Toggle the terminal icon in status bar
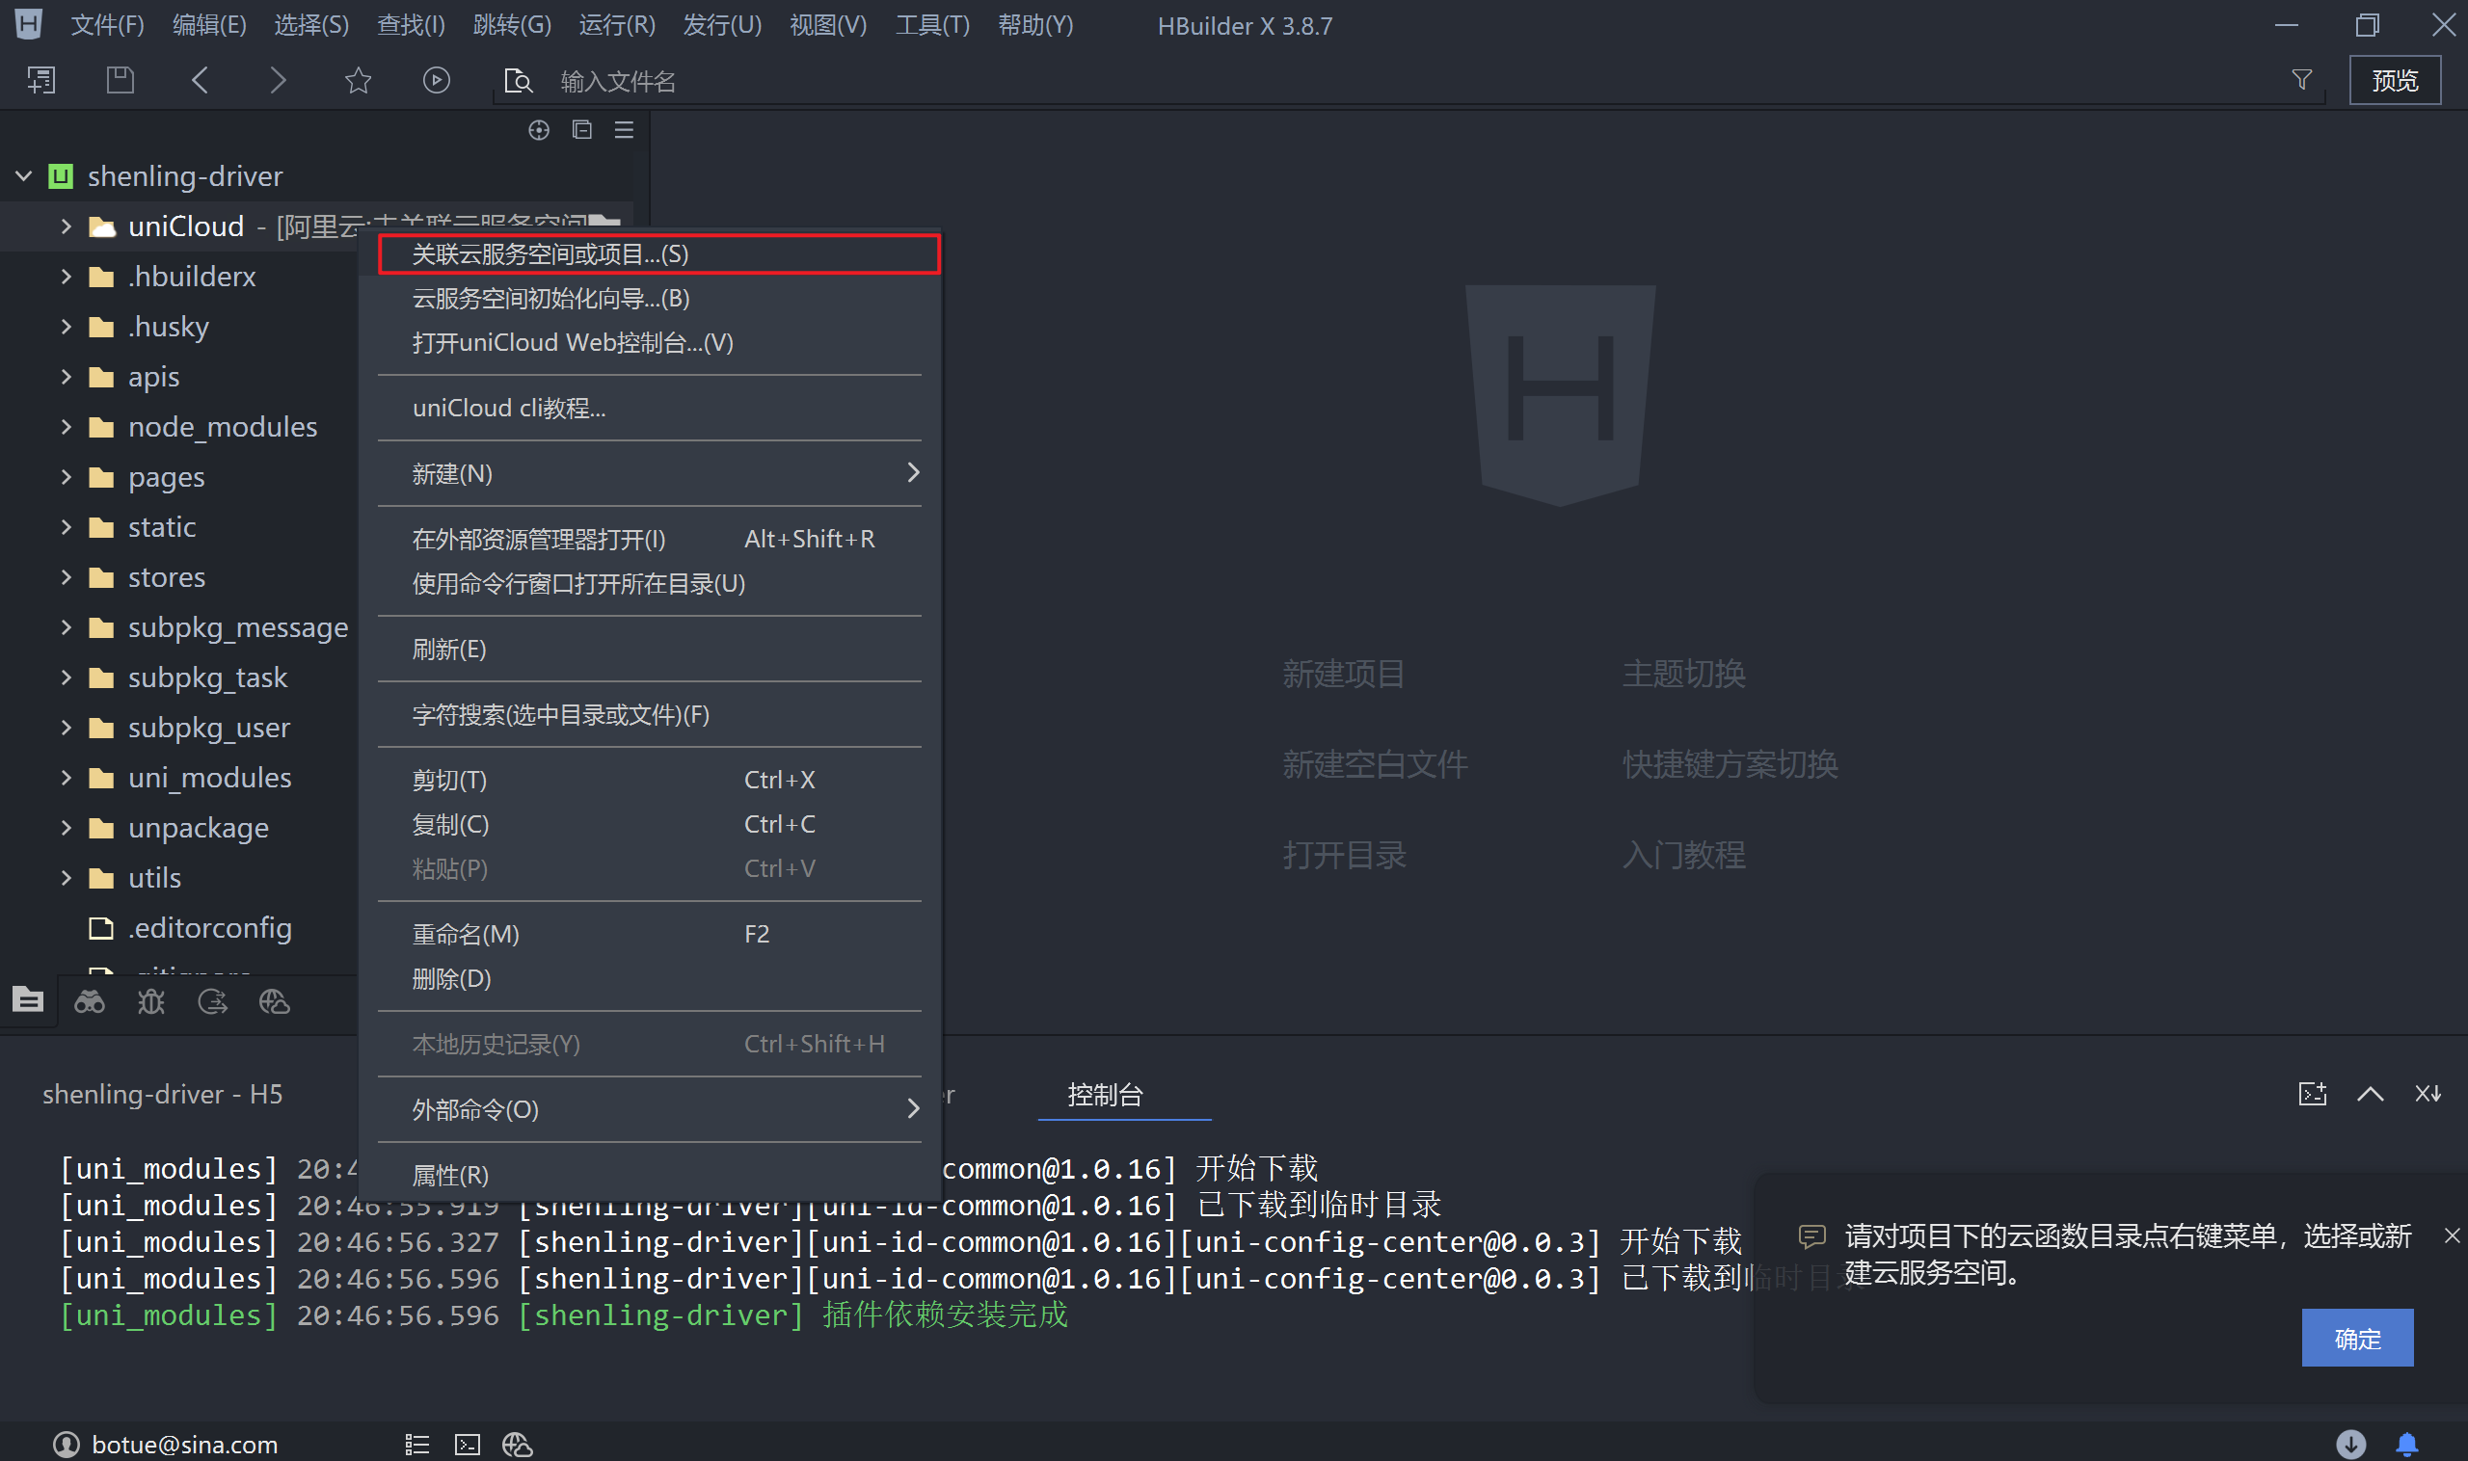The width and height of the screenshot is (2468, 1461). pos(467,1445)
